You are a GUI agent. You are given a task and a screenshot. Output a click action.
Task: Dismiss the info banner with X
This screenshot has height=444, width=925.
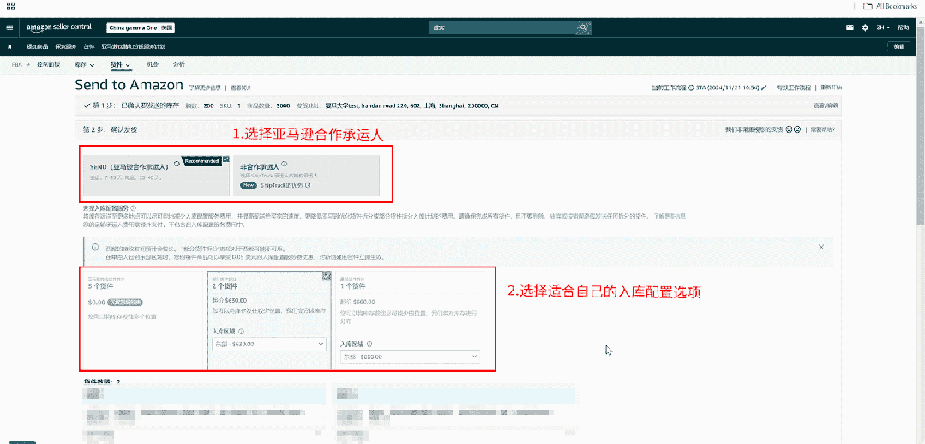pyautogui.click(x=820, y=247)
